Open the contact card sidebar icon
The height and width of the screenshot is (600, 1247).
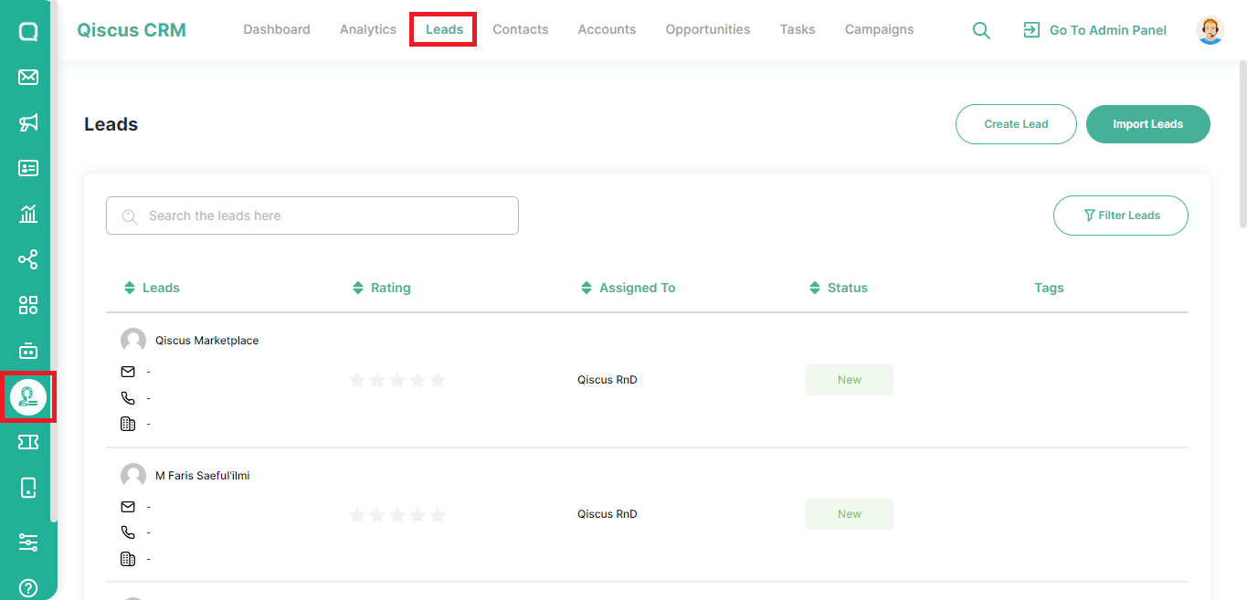pos(28,168)
